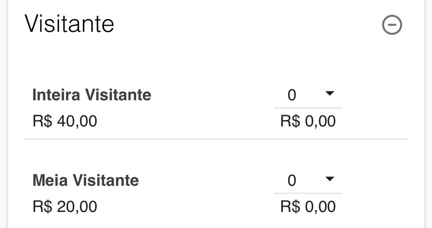Click the Meia Visitante subtotal R$ 0,00

(308, 207)
